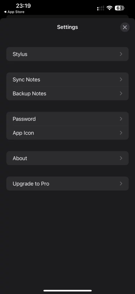The image size is (135, 294).
Task: Tap the chevron beside Stylus
Action: pos(121,54)
